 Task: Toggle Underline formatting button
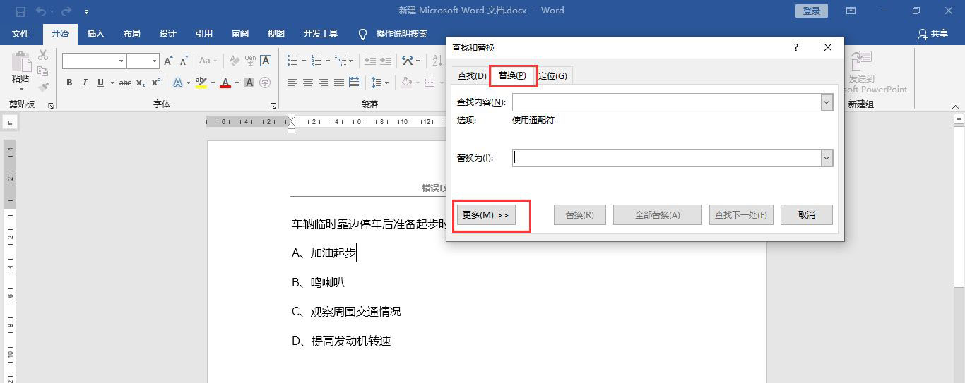click(x=101, y=83)
